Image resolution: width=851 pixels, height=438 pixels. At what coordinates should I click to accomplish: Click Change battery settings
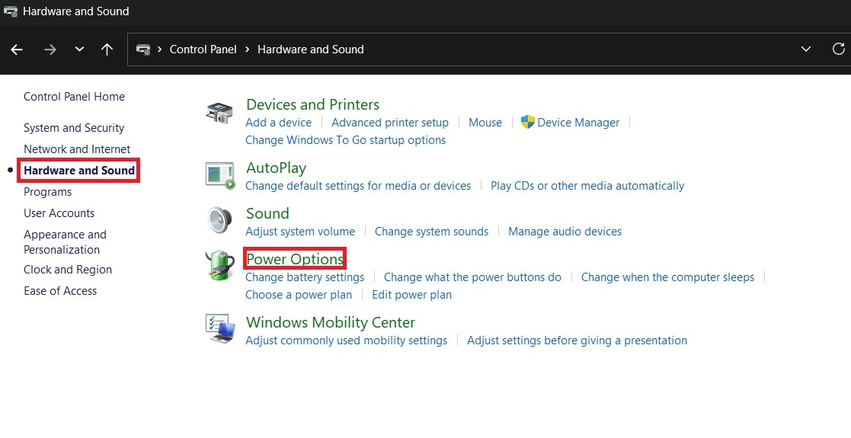[x=305, y=277]
